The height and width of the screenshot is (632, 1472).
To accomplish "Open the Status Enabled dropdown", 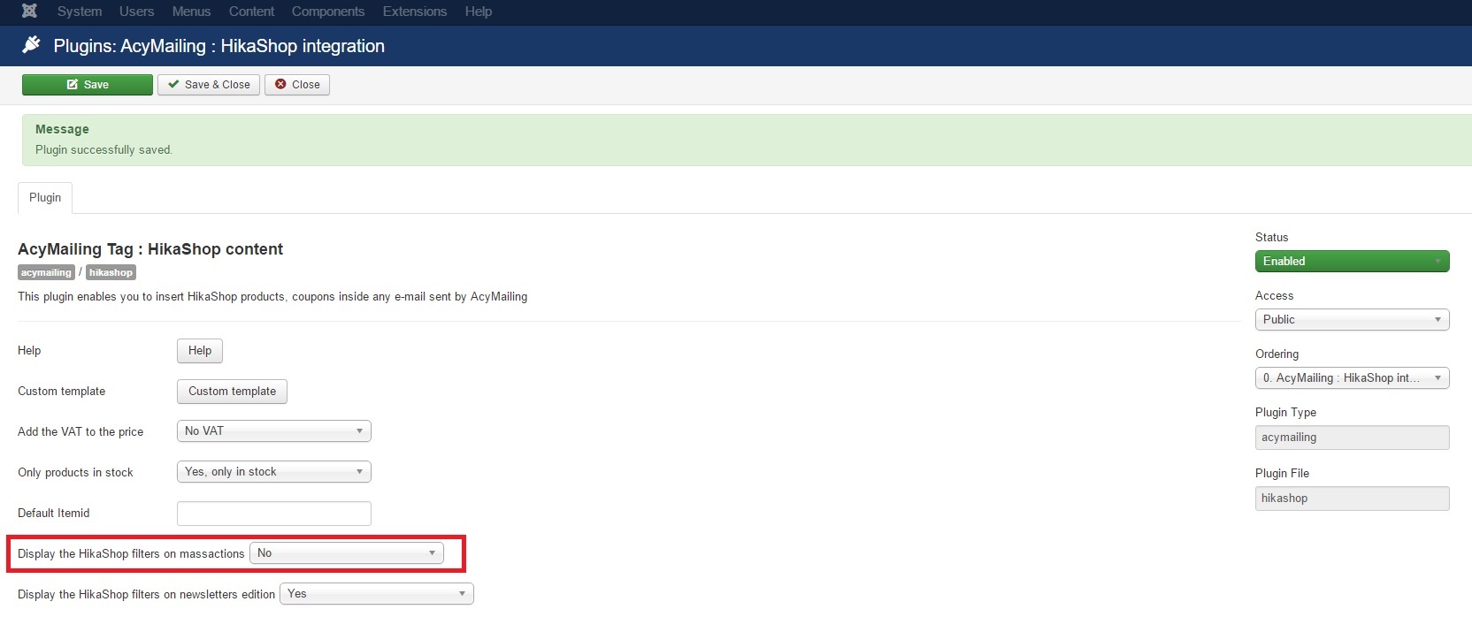I will (x=1352, y=262).
